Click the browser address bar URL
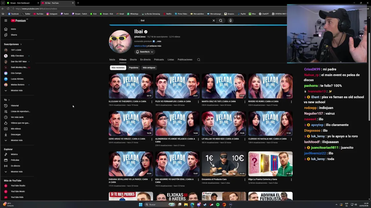Viewport: 371px width, 208px height. tap(36, 9)
